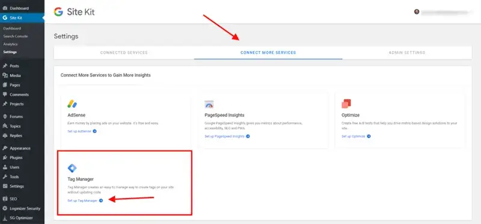The image size is (481, 224).
Task: Click the PageSpeed Insights gauge icon
Action: click(x=209, y=104)
